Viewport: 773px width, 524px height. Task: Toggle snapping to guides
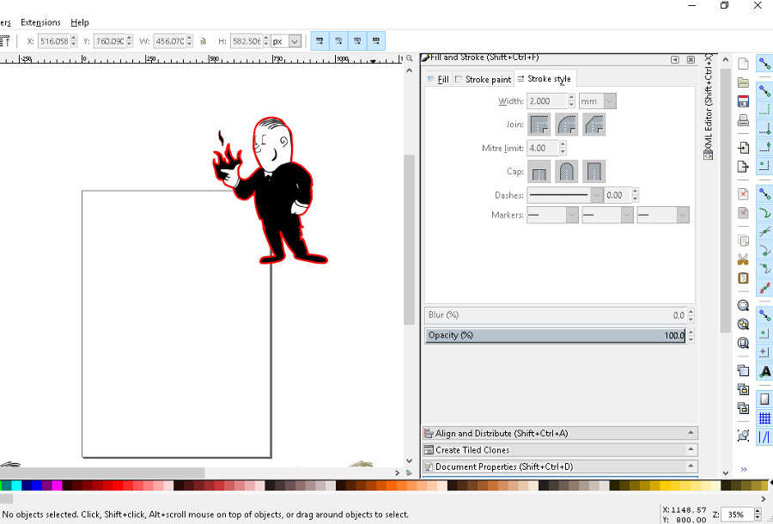(x=764, y=437)
